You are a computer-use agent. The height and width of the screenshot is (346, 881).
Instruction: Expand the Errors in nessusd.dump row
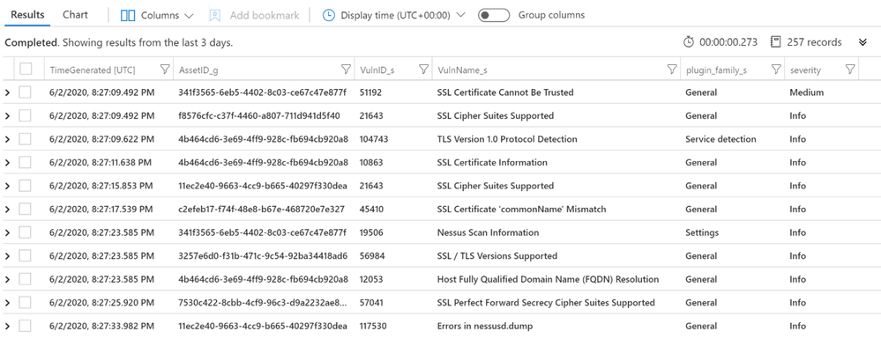click(7, 326)
